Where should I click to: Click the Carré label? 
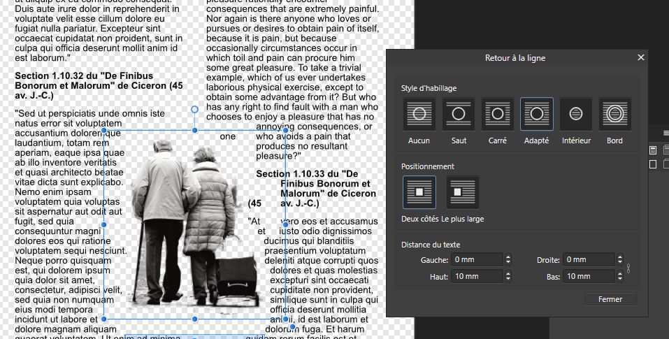(498, 140)
